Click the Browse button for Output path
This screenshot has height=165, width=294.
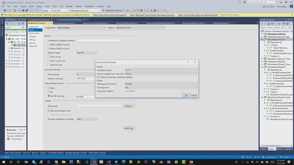click(129, 106)
